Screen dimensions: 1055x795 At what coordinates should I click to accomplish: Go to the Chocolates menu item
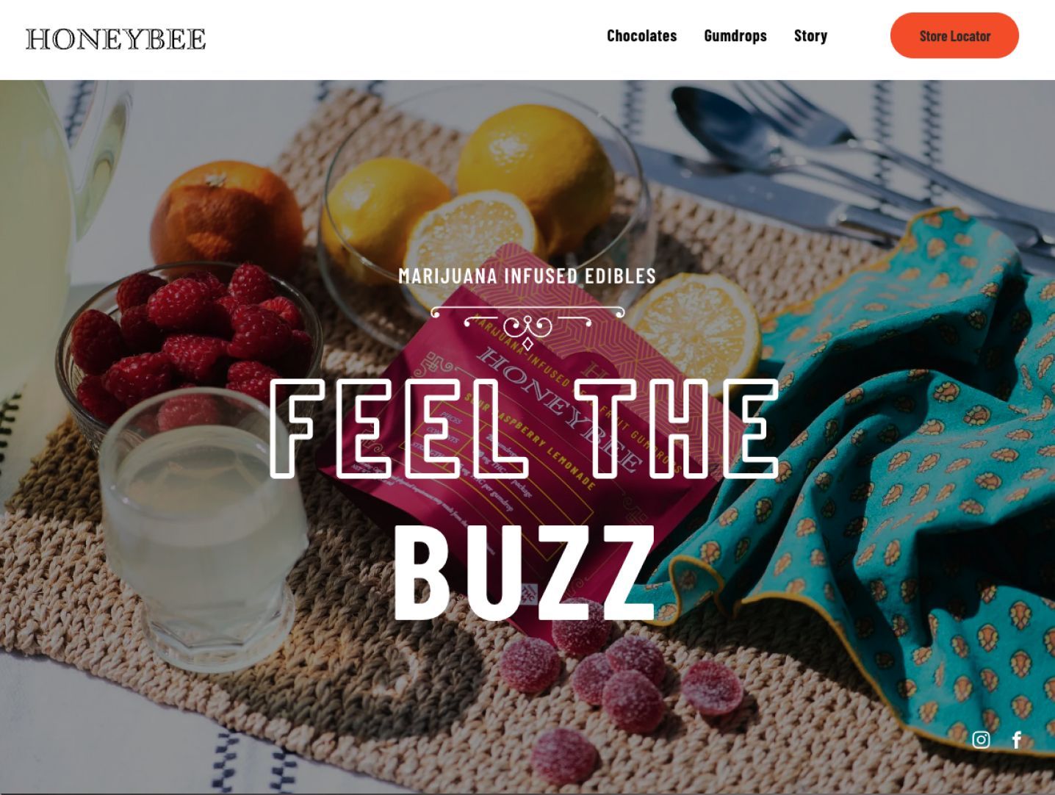click(x=641, y=36)
